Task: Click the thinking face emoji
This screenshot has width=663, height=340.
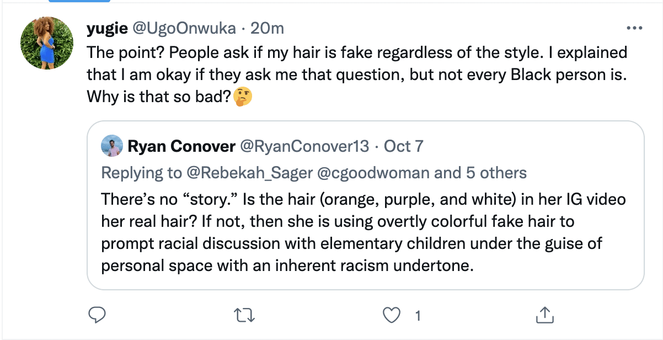Action: (x=243, y=98)
